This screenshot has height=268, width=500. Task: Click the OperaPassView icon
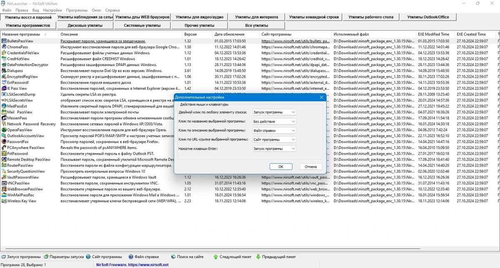pyautogui.click(x=4, y=130)
